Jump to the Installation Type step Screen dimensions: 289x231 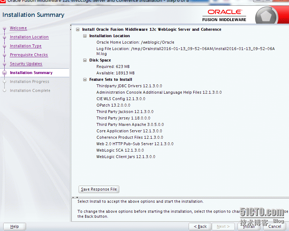click(26, 46)
